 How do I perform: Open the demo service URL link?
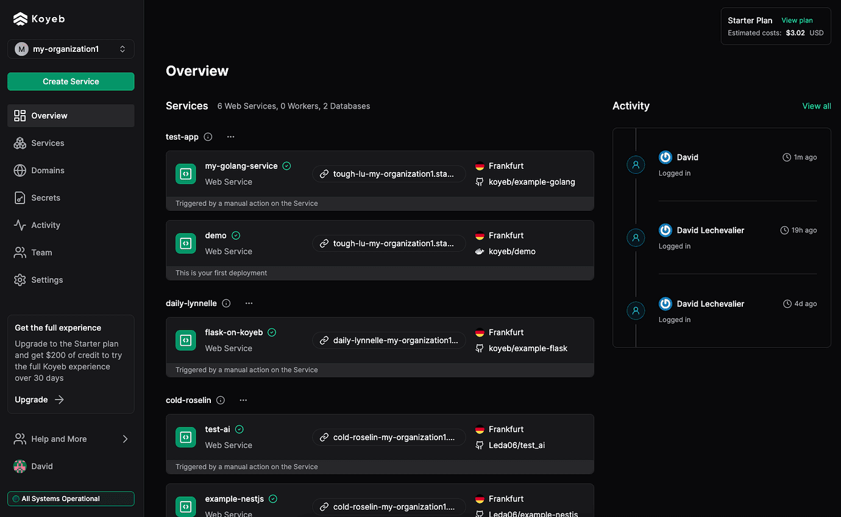(388, 243)
